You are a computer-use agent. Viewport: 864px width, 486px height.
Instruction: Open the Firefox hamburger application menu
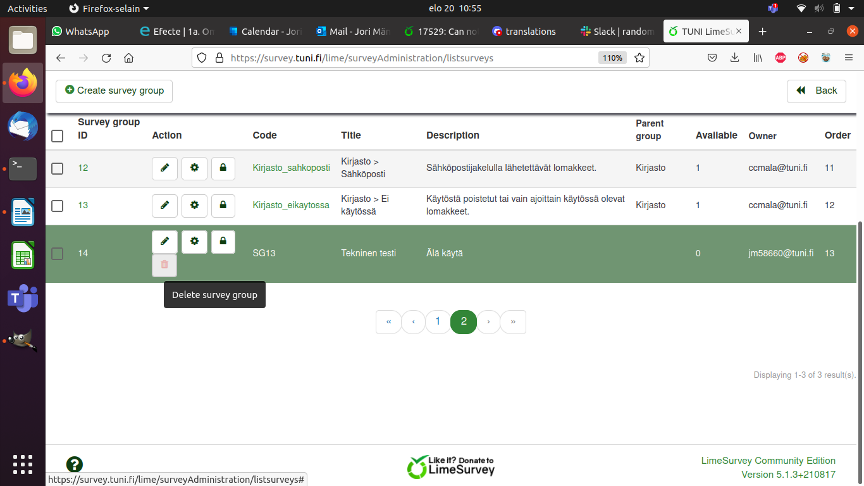click(849, 58)
